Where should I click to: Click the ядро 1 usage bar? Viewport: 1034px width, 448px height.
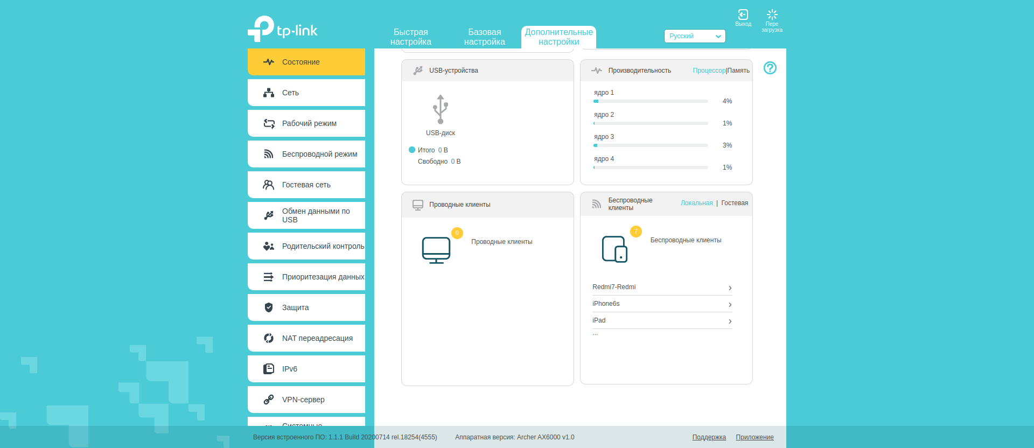point(651,101)
